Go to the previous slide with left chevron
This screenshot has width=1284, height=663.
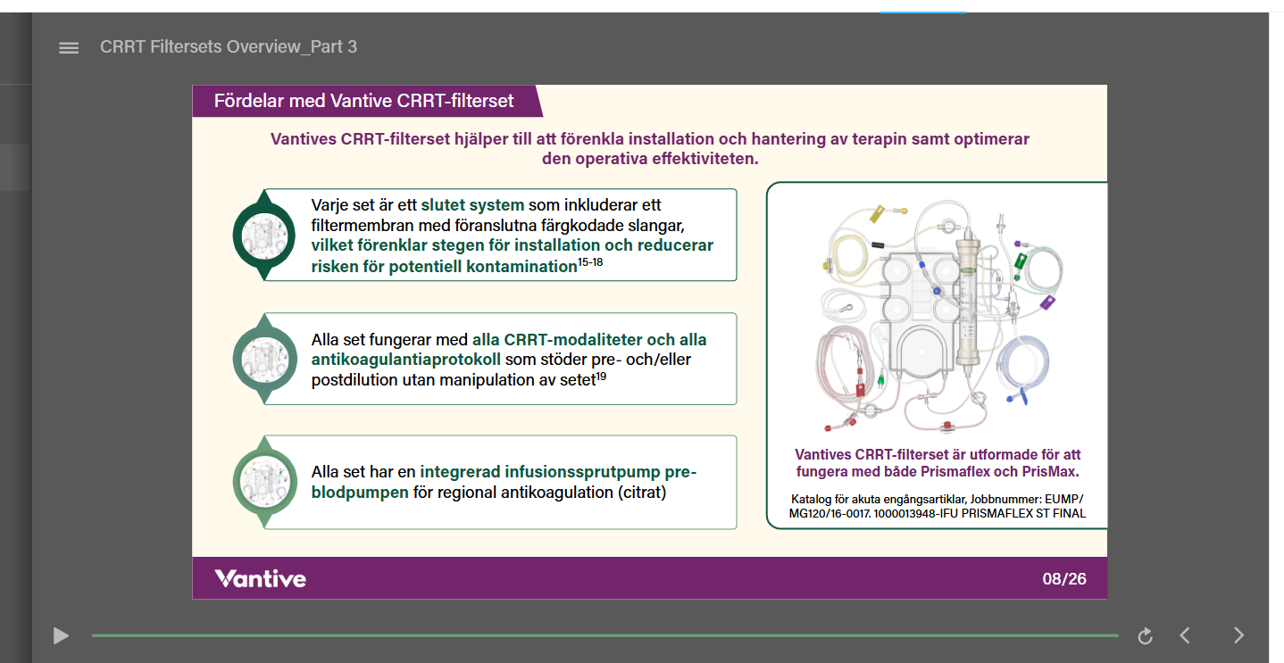click(x=1185, y=635)
